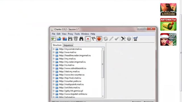
Task: Expand the http://stat.my.mail.ru node
Action: click(x=54, y=71)
